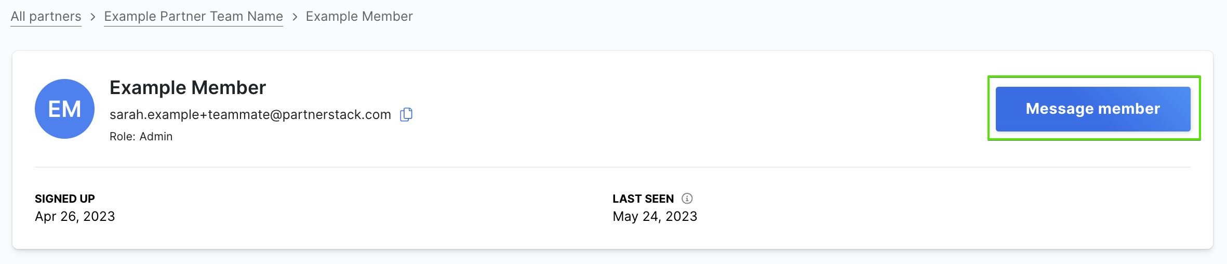Click the Message member button
The height and width of the screenshot is (264, 1227).
(x=1093, y=109)
